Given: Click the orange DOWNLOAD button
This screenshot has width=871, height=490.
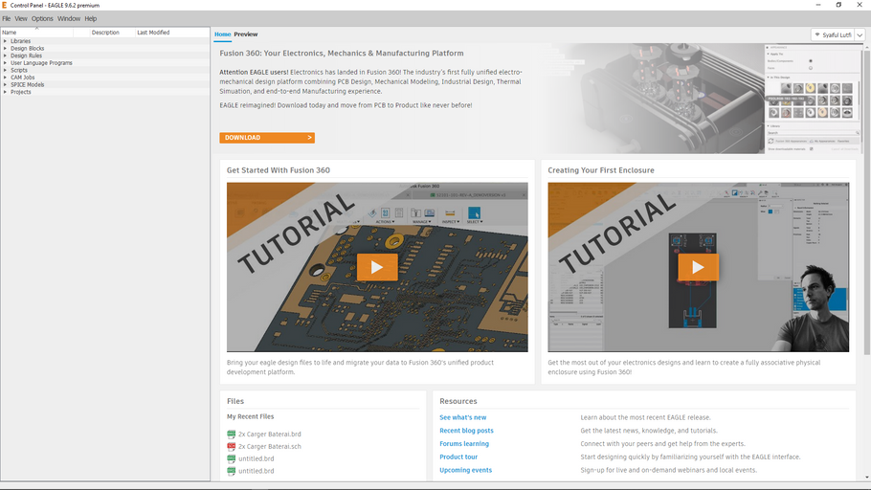Looking at the screenshot, I should [x=266, y=138].
